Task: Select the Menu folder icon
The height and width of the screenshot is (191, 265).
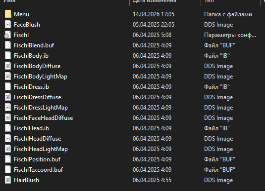Action: pos(8,14)
